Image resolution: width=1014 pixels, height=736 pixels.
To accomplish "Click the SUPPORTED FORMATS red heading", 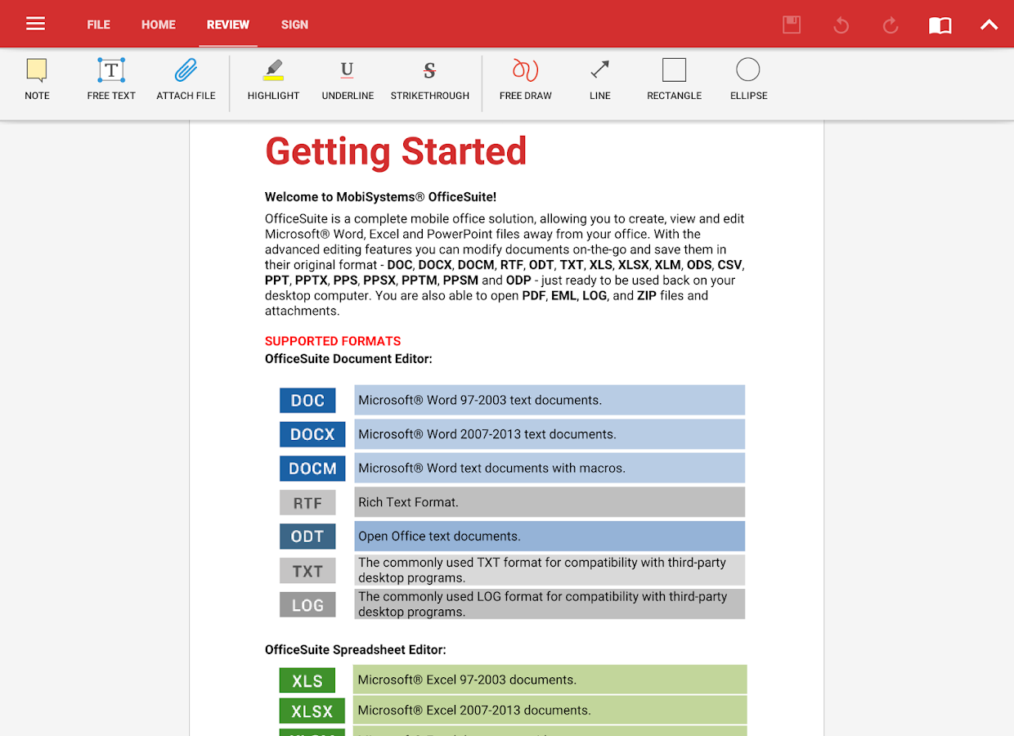I will pyautogui.click(x=333, y=341).
